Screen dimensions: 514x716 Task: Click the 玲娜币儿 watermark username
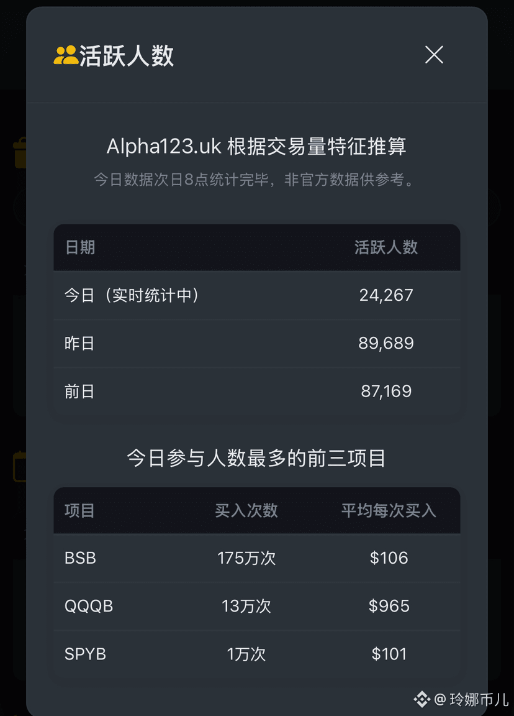coord(479,699)
